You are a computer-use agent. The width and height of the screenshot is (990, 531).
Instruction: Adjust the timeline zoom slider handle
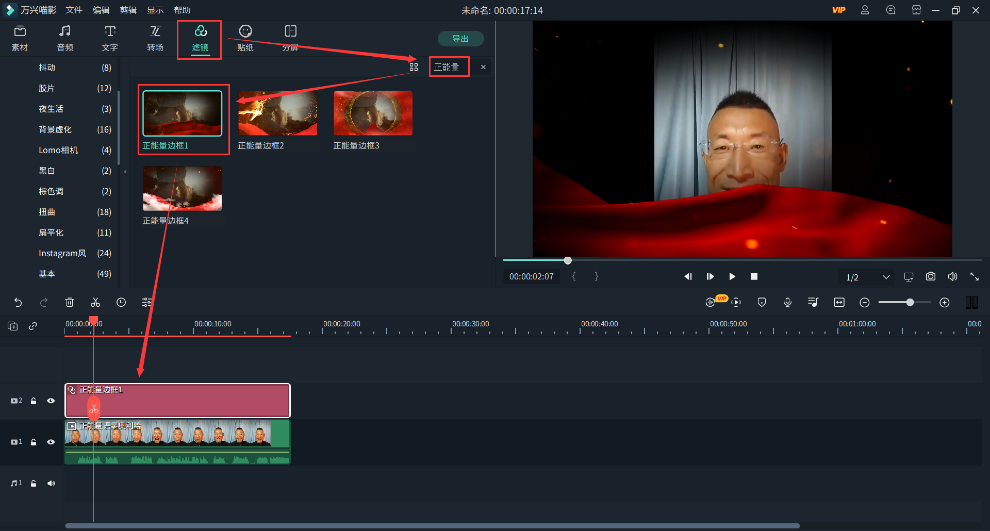910,303
